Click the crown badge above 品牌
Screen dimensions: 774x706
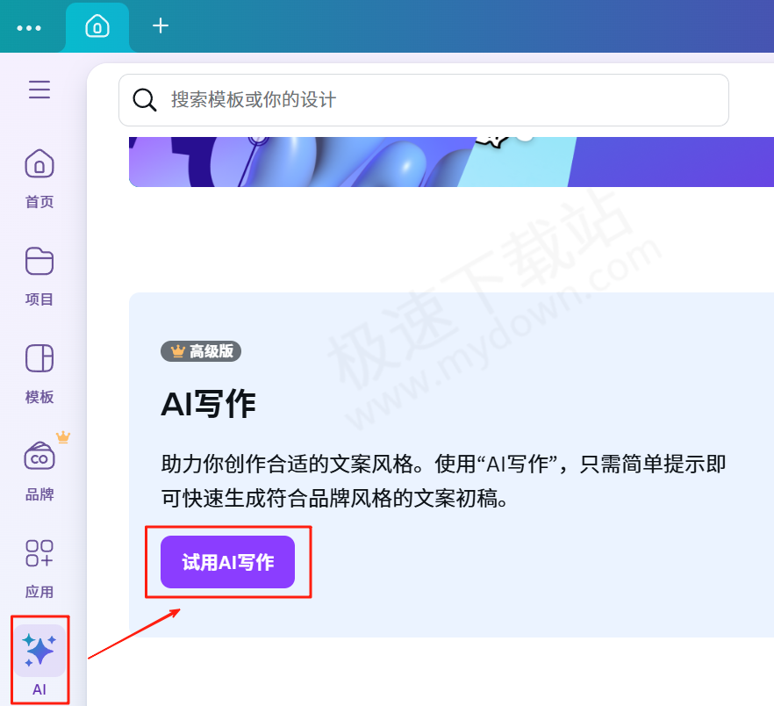63,436
